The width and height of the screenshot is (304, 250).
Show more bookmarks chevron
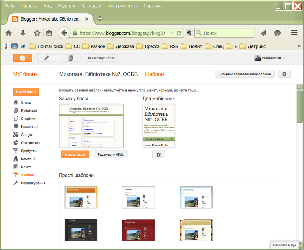coord(299,46)
